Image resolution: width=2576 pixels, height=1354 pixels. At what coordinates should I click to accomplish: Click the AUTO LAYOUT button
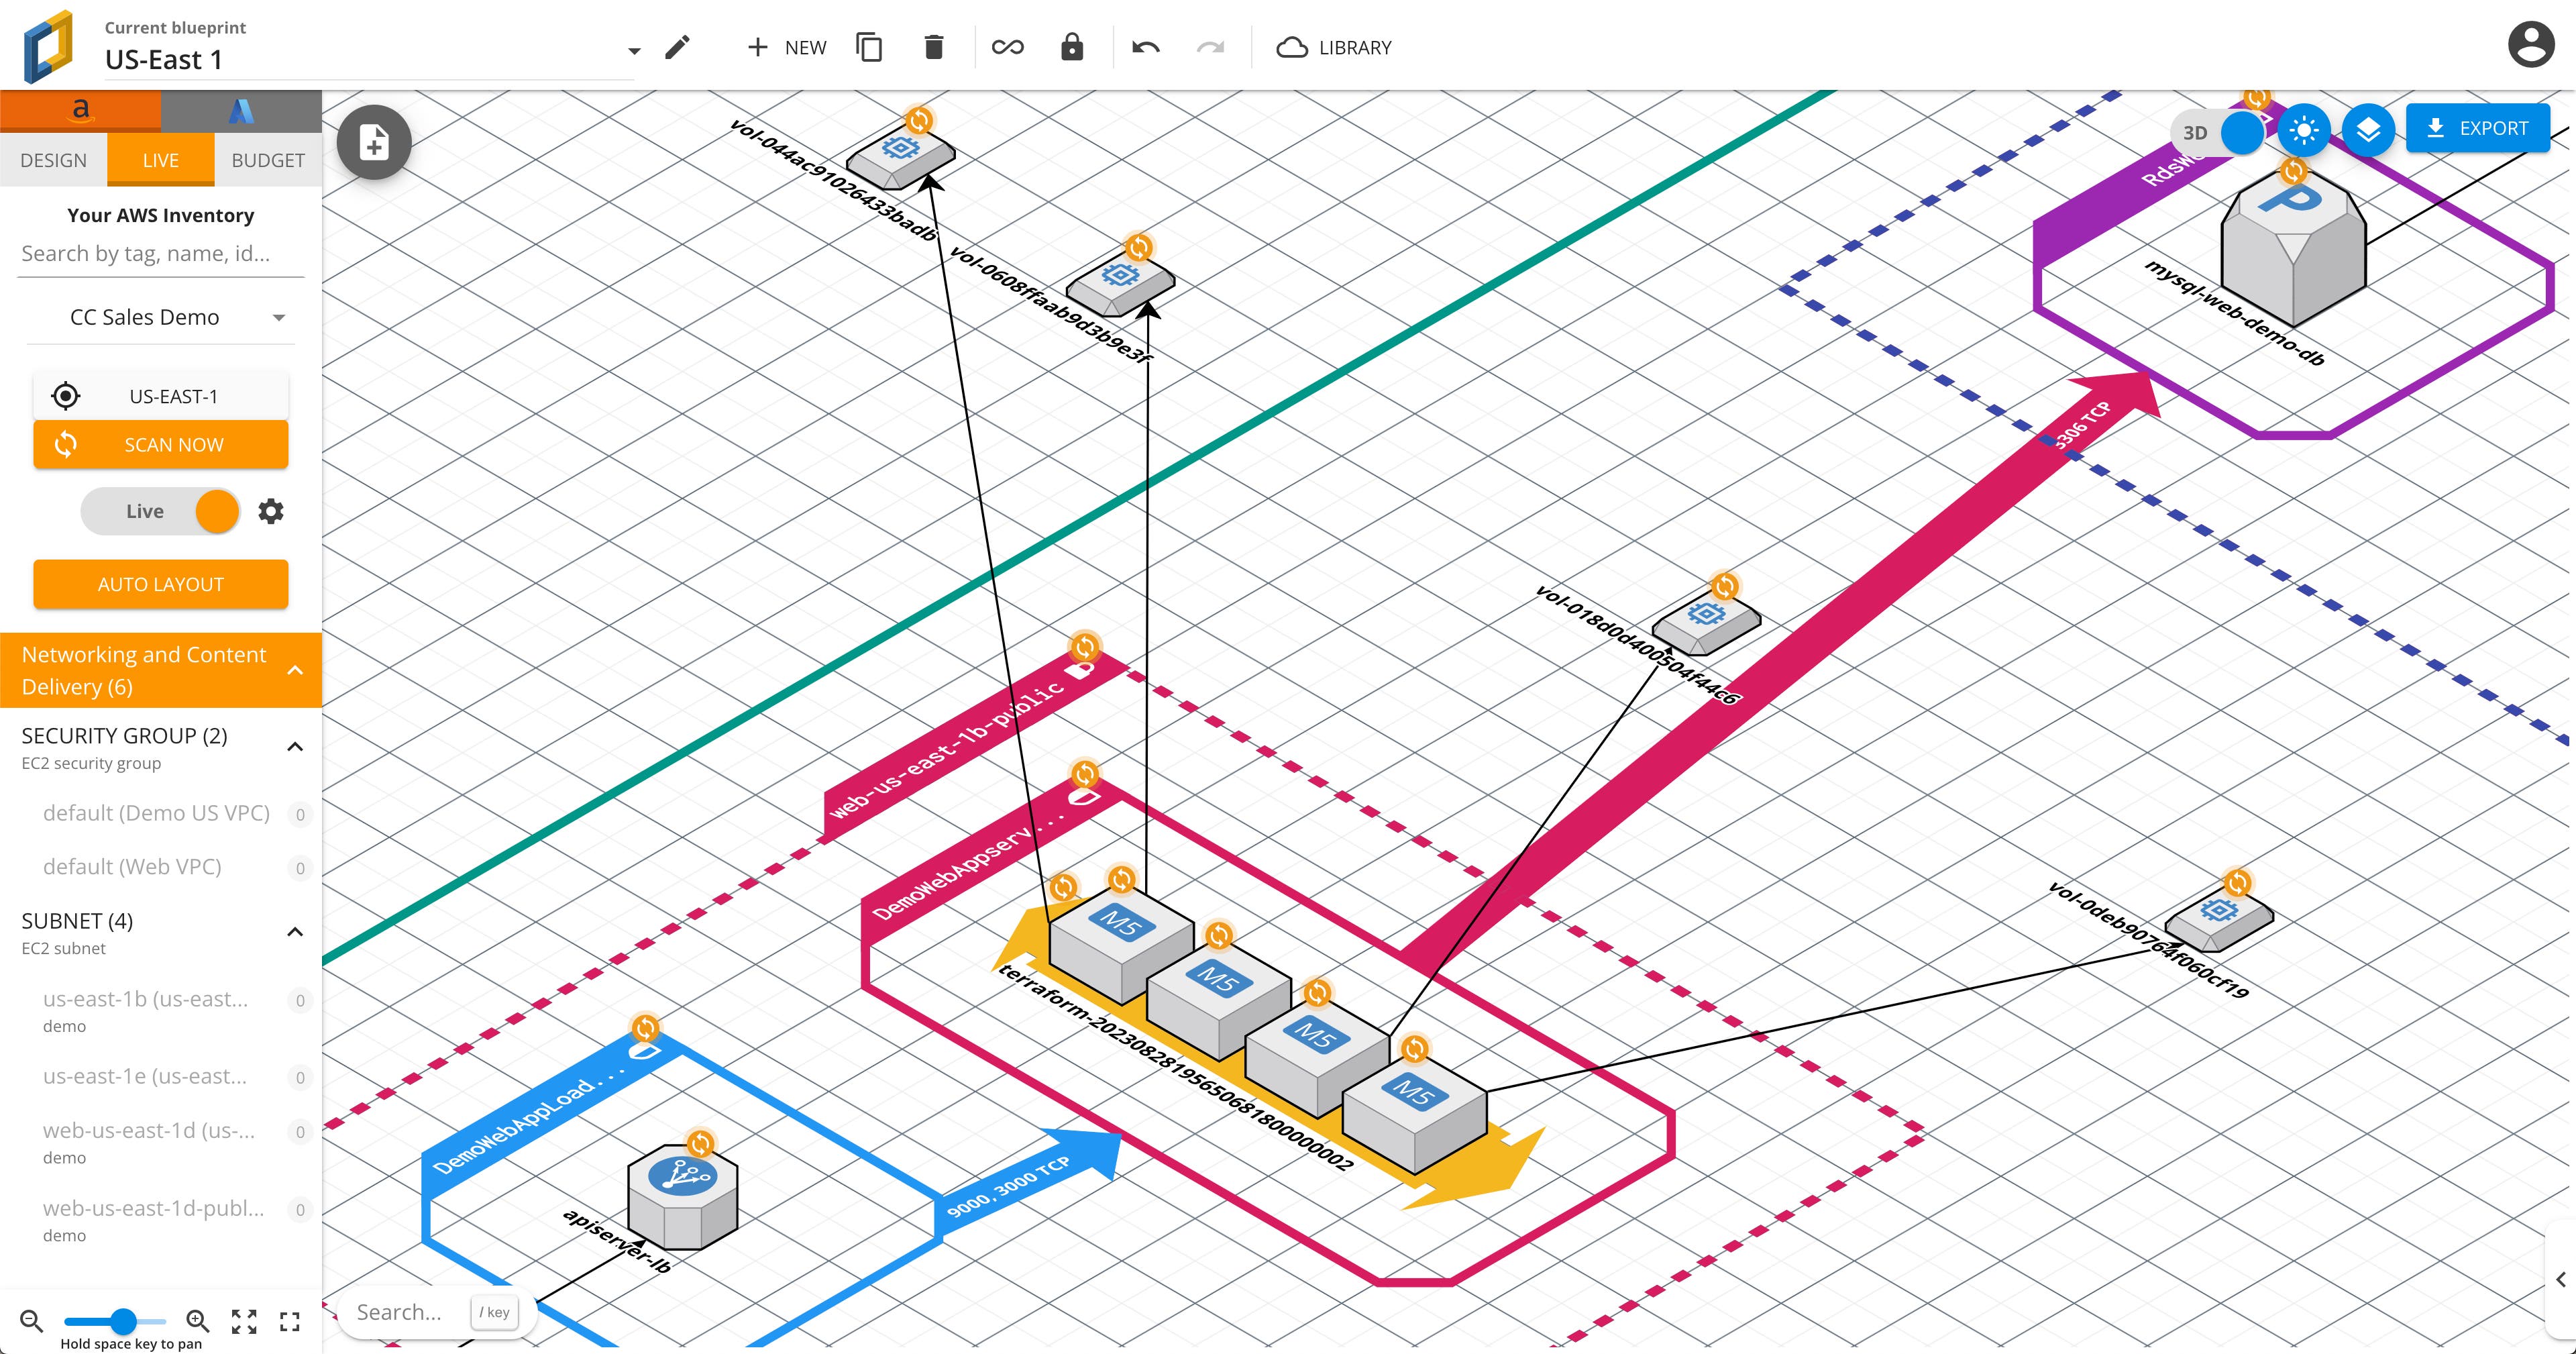pyautogui.click(x=160, y=583)
